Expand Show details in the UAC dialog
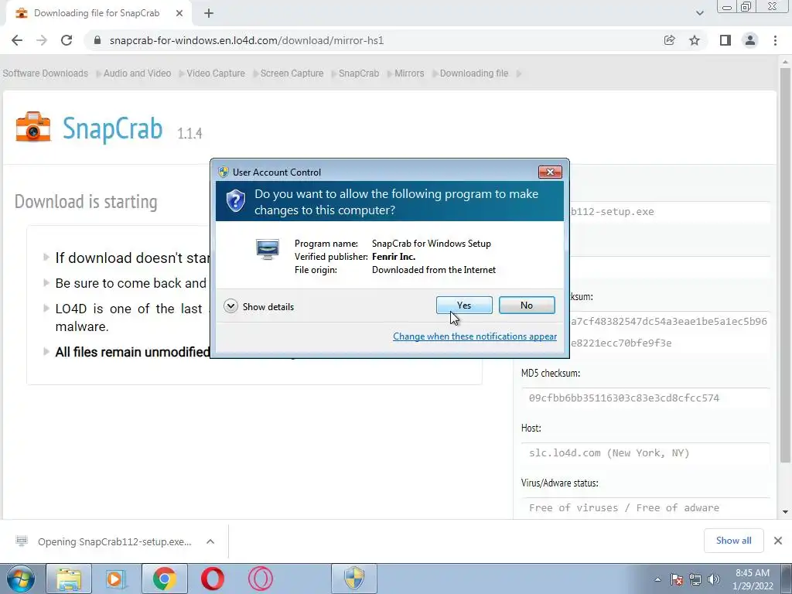The width and height of the screenshot is (792, 594). (258, 306)
